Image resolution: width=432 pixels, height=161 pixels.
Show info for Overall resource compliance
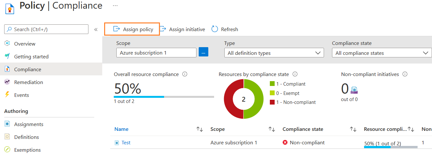pos(185,74)
